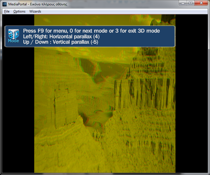Click the MediaPortal title bar icon
The image size is (210, 175).
click(5, 4)
